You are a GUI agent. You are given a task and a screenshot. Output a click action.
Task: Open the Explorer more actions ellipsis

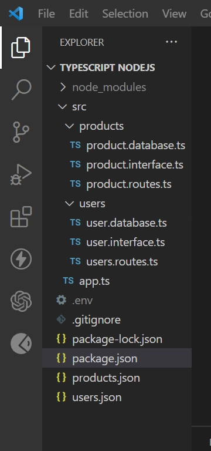coord(171,42)
